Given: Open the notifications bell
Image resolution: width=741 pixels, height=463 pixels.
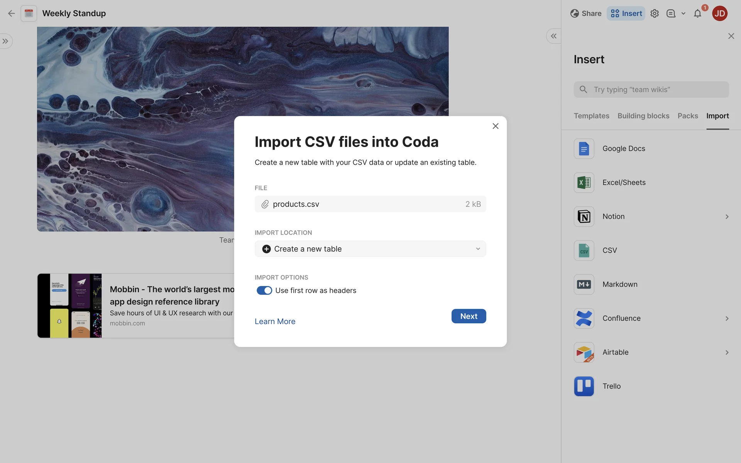Looking at the screenshot, I should point(697,14).
